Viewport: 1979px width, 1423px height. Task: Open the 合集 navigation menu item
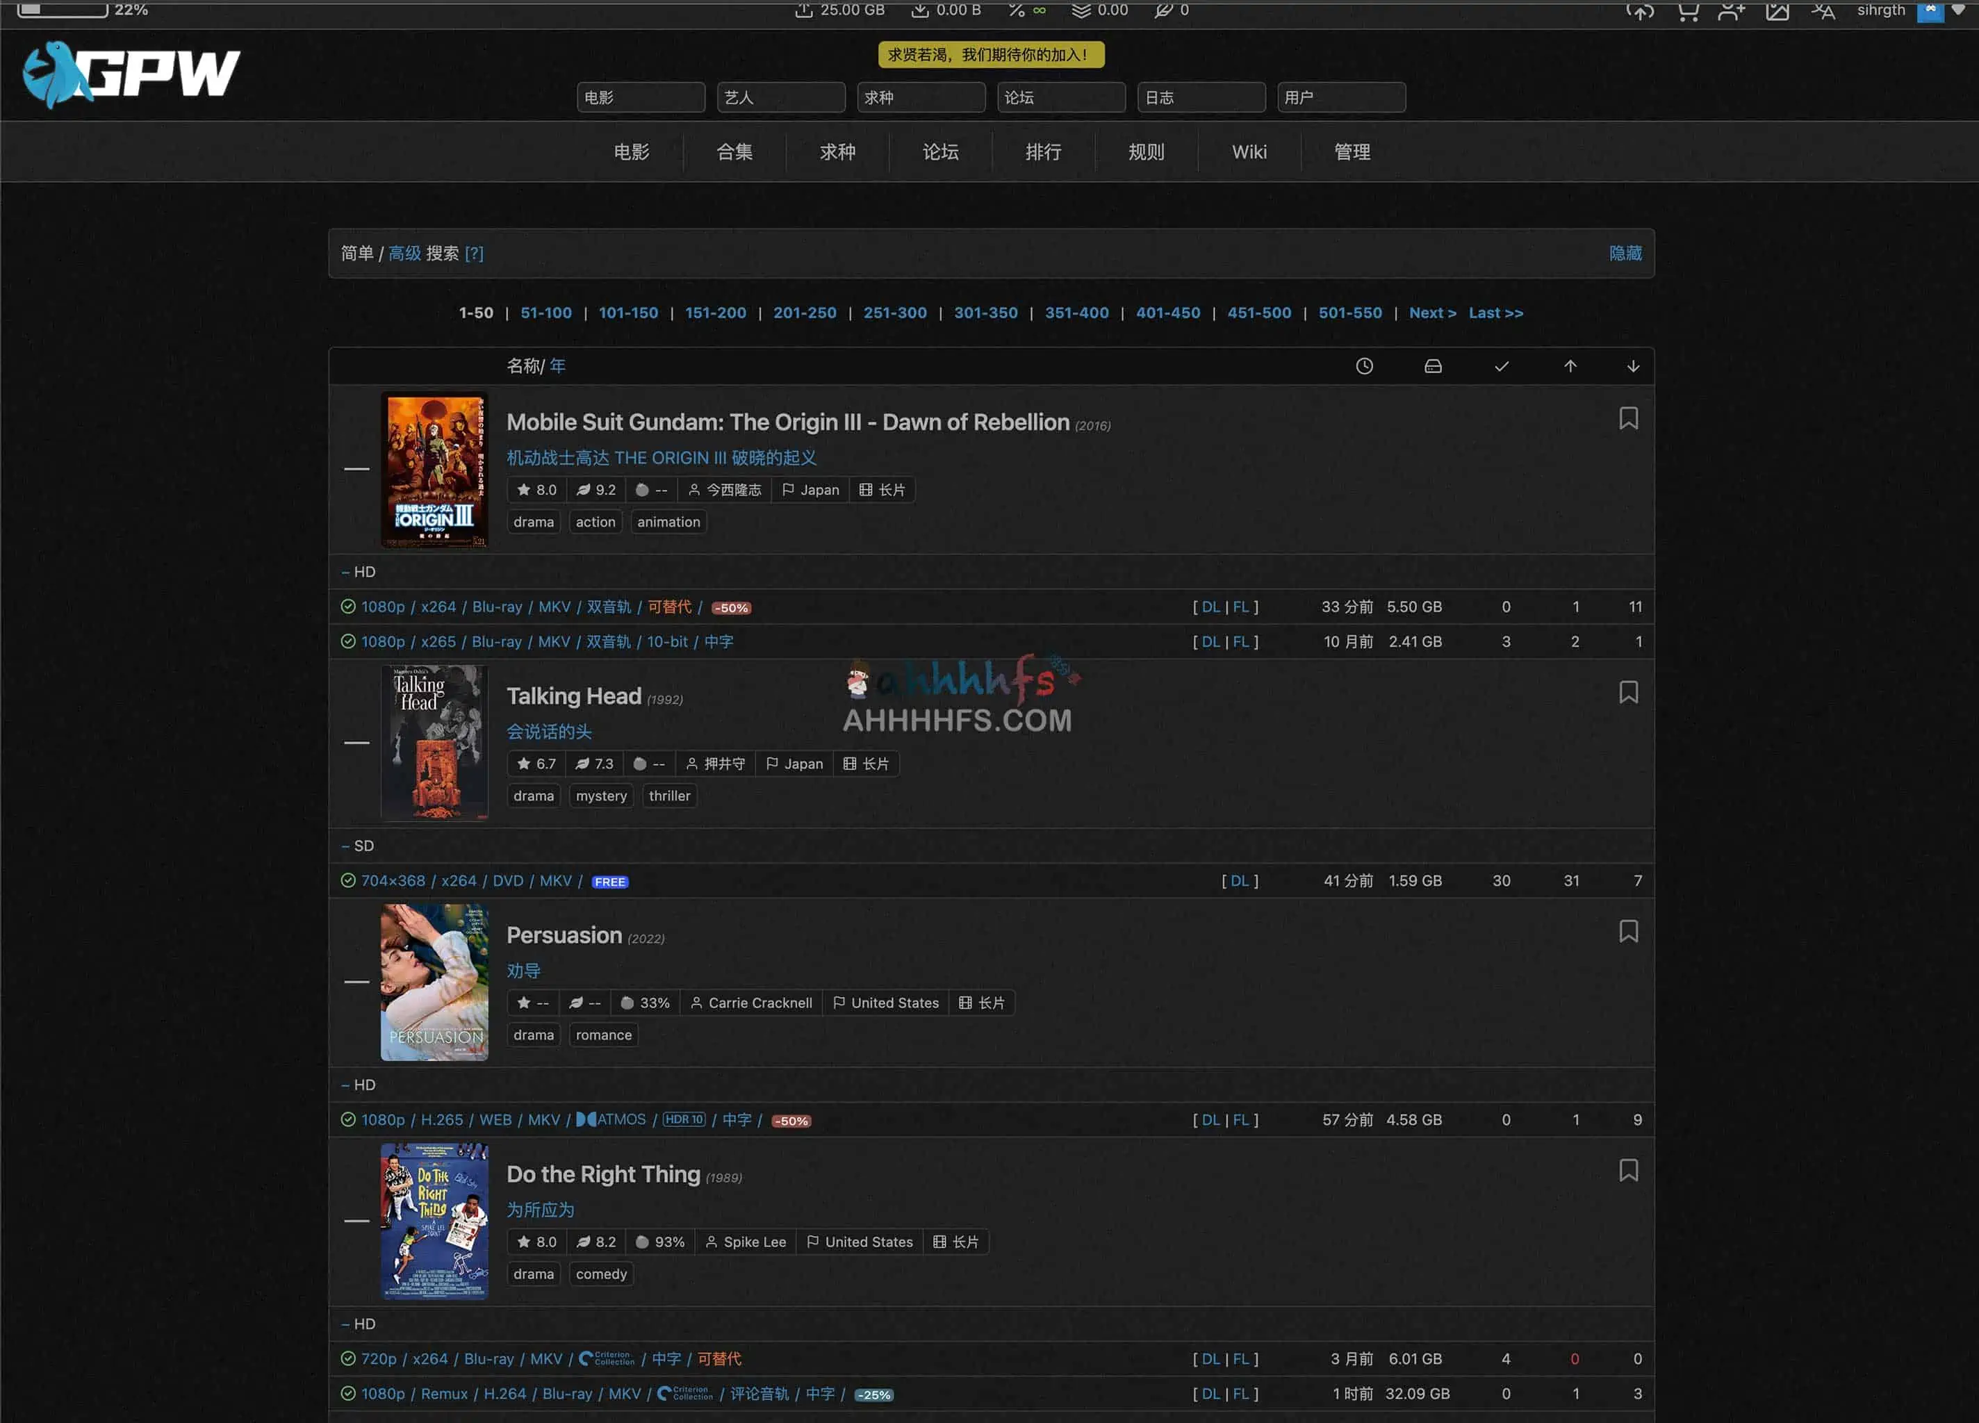coord(734,151)
